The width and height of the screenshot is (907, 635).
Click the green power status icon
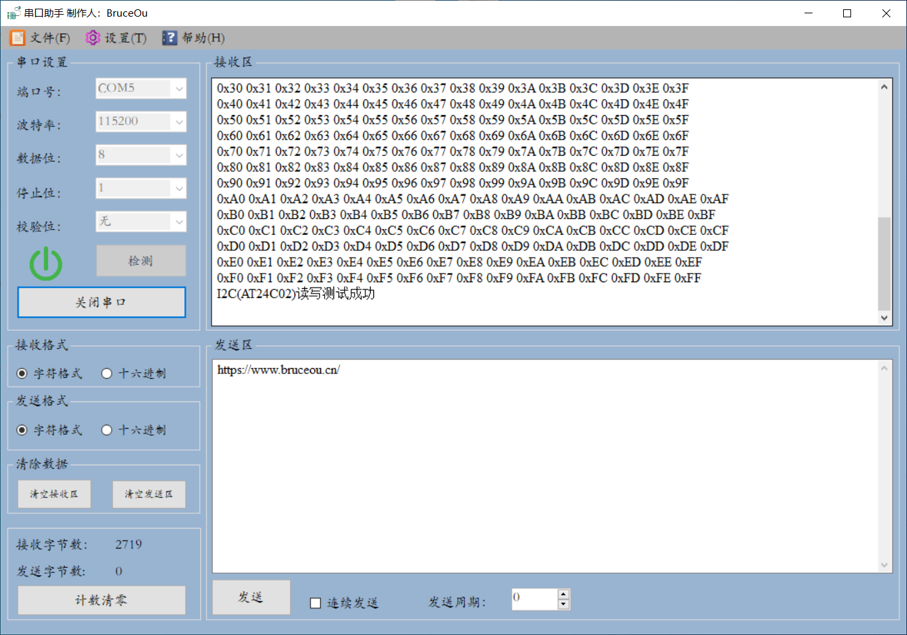46,263
